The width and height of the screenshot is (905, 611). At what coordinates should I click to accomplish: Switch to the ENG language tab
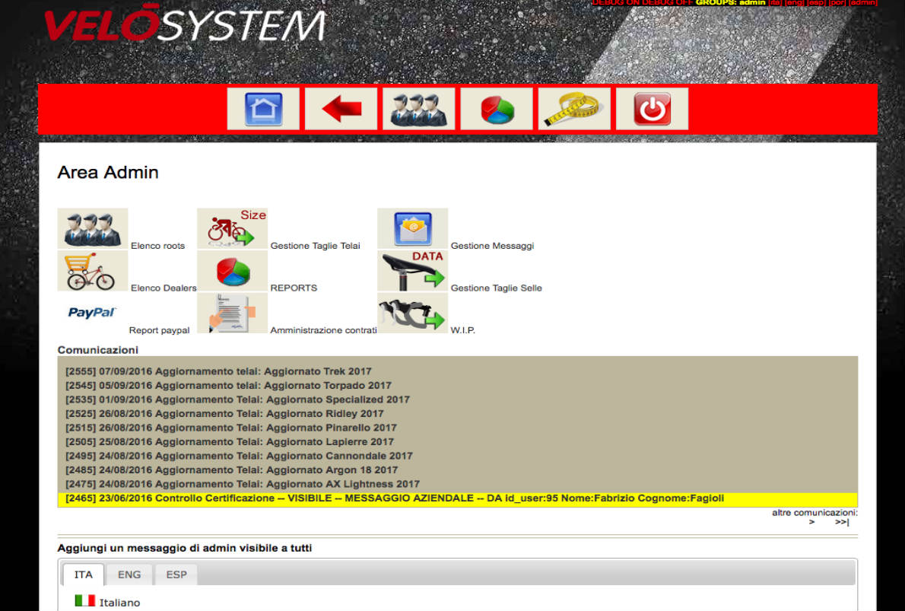coord(129,574)
